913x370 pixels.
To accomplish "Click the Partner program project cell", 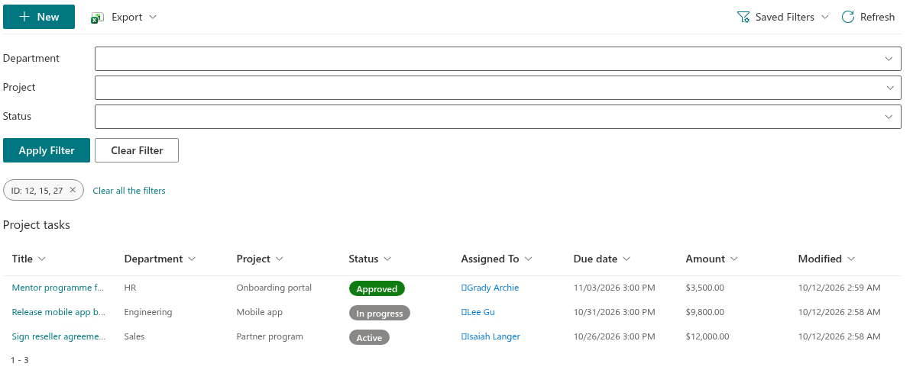I will click(270, 336).
